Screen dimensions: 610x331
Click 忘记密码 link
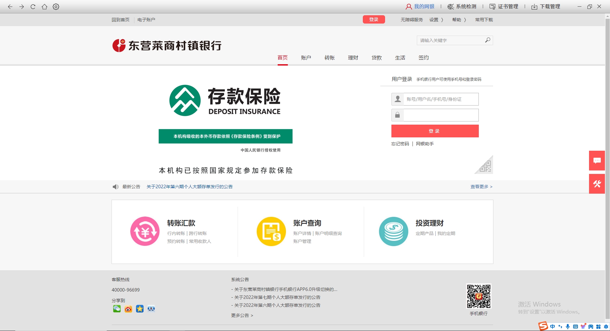(400, 144)
